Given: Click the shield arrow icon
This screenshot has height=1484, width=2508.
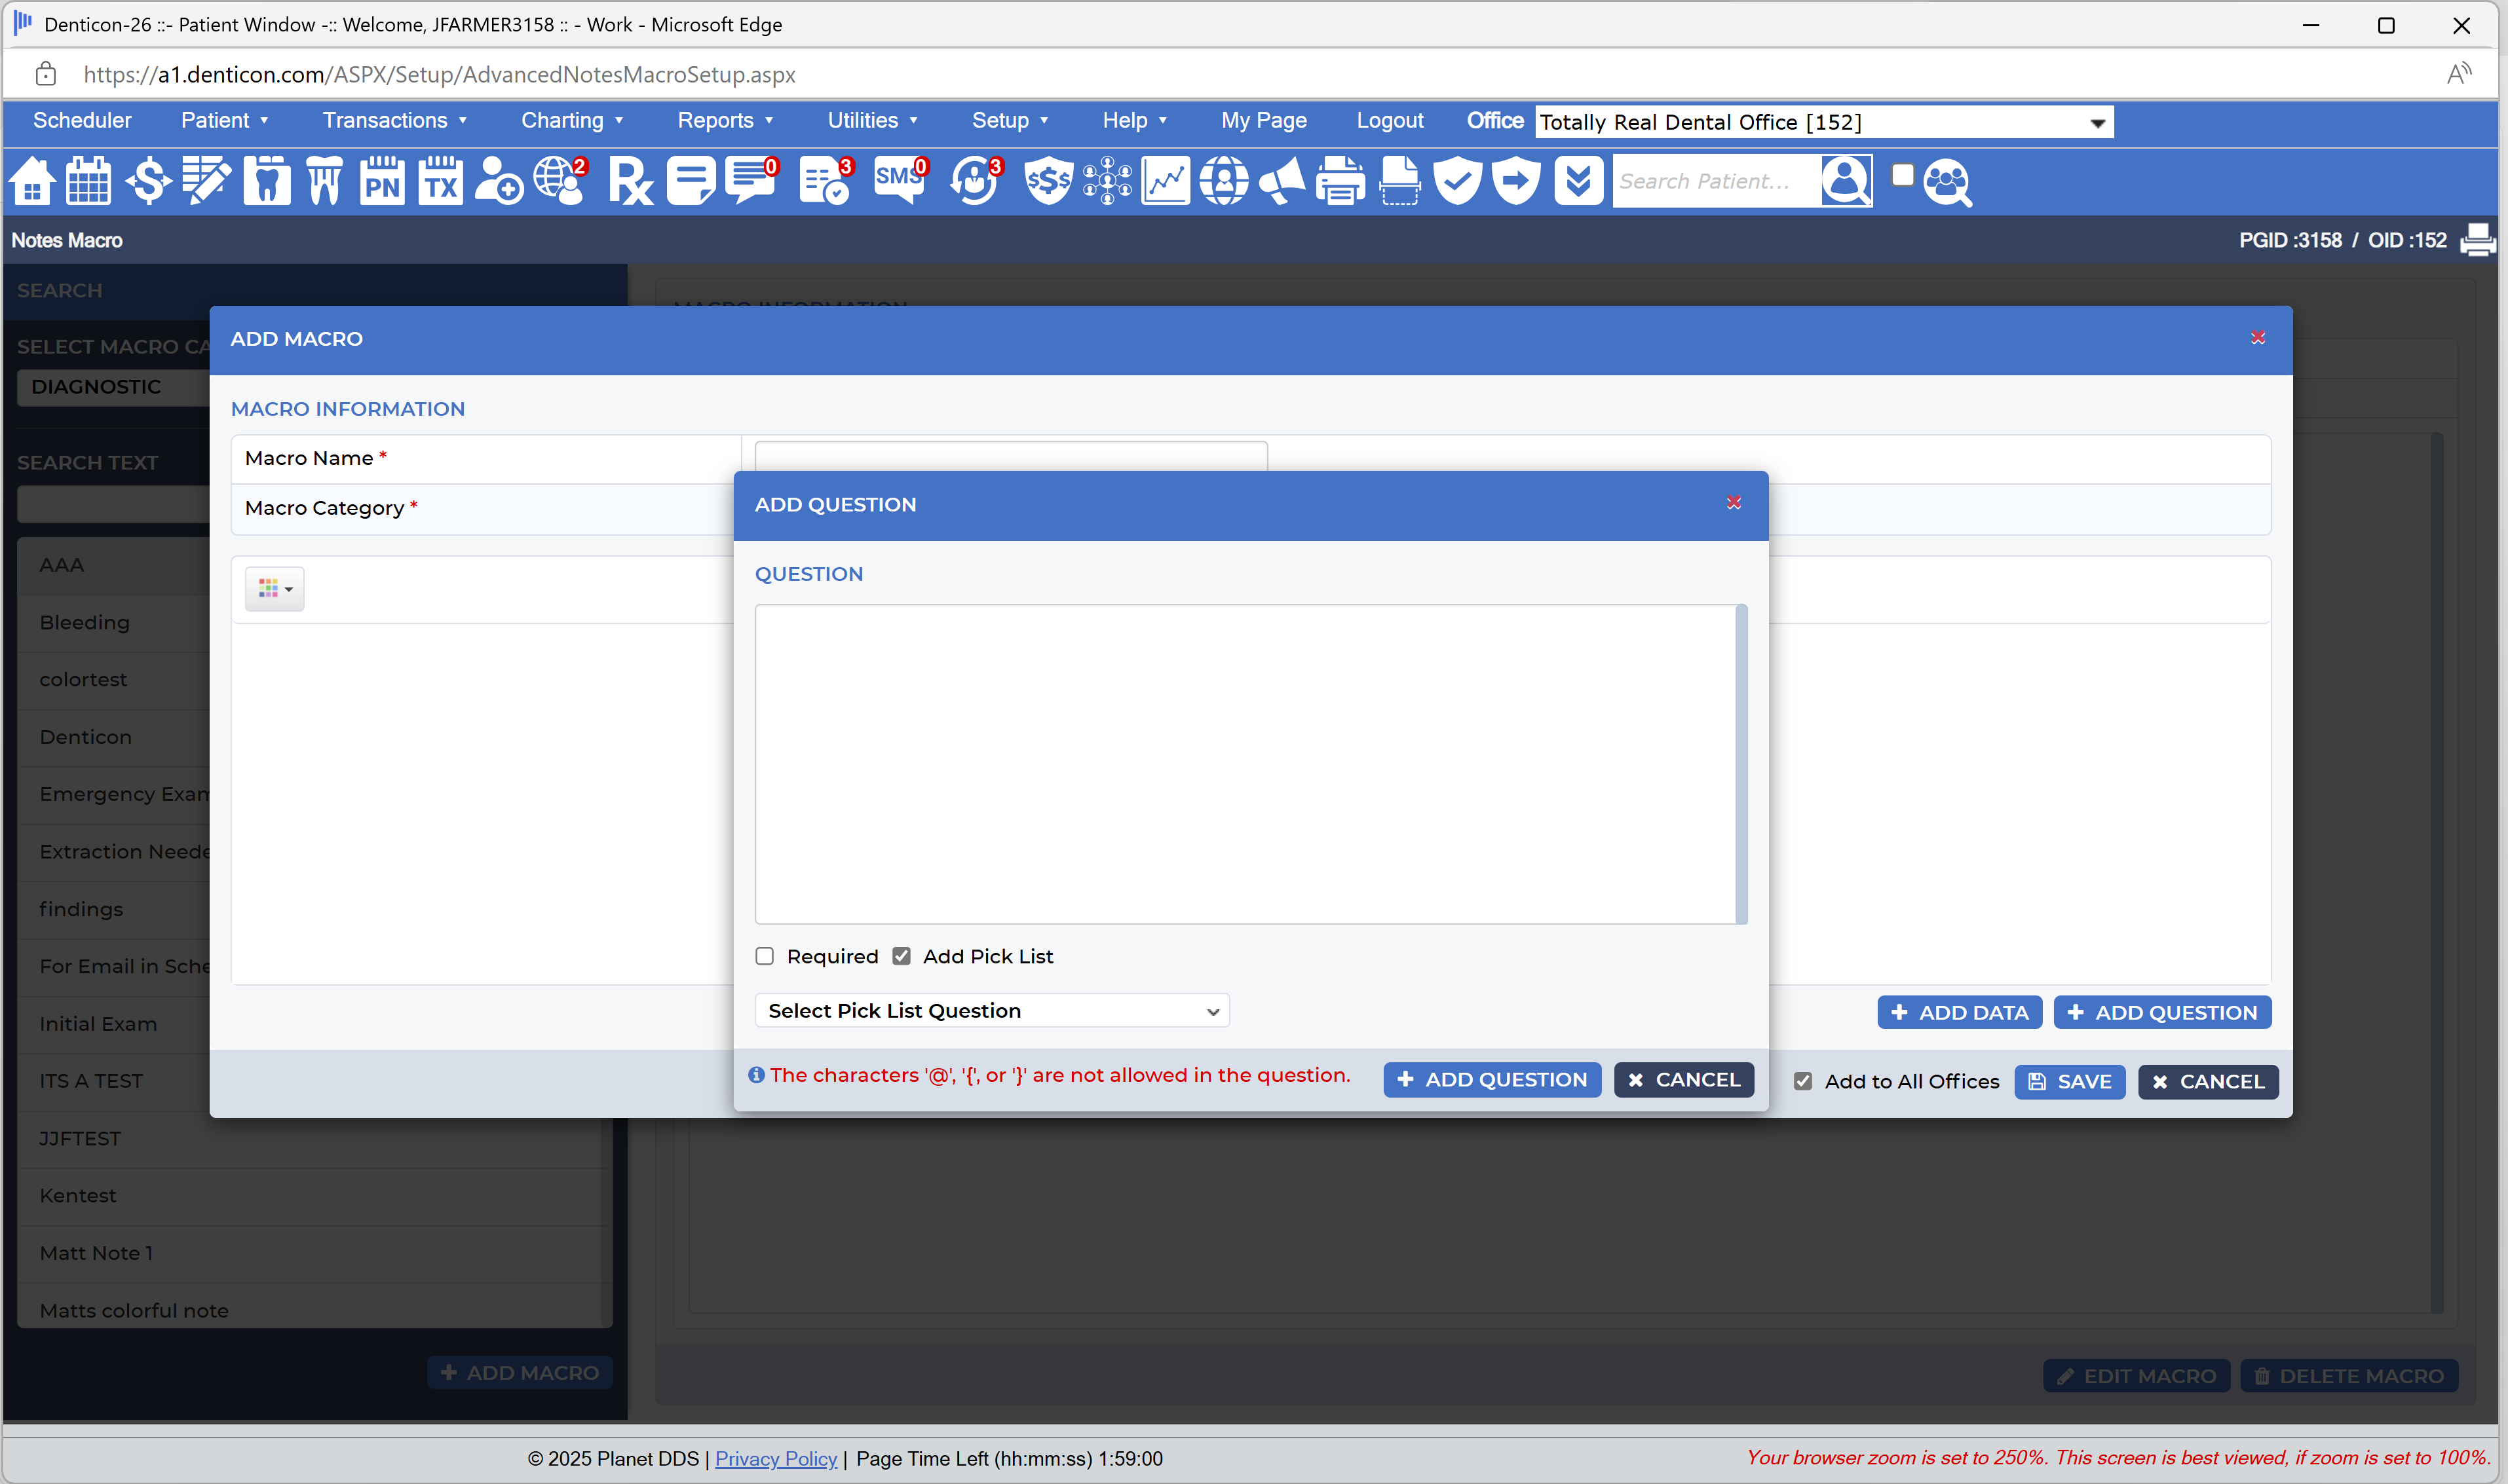Looking at the screenshot, I should pos(1517,181).
